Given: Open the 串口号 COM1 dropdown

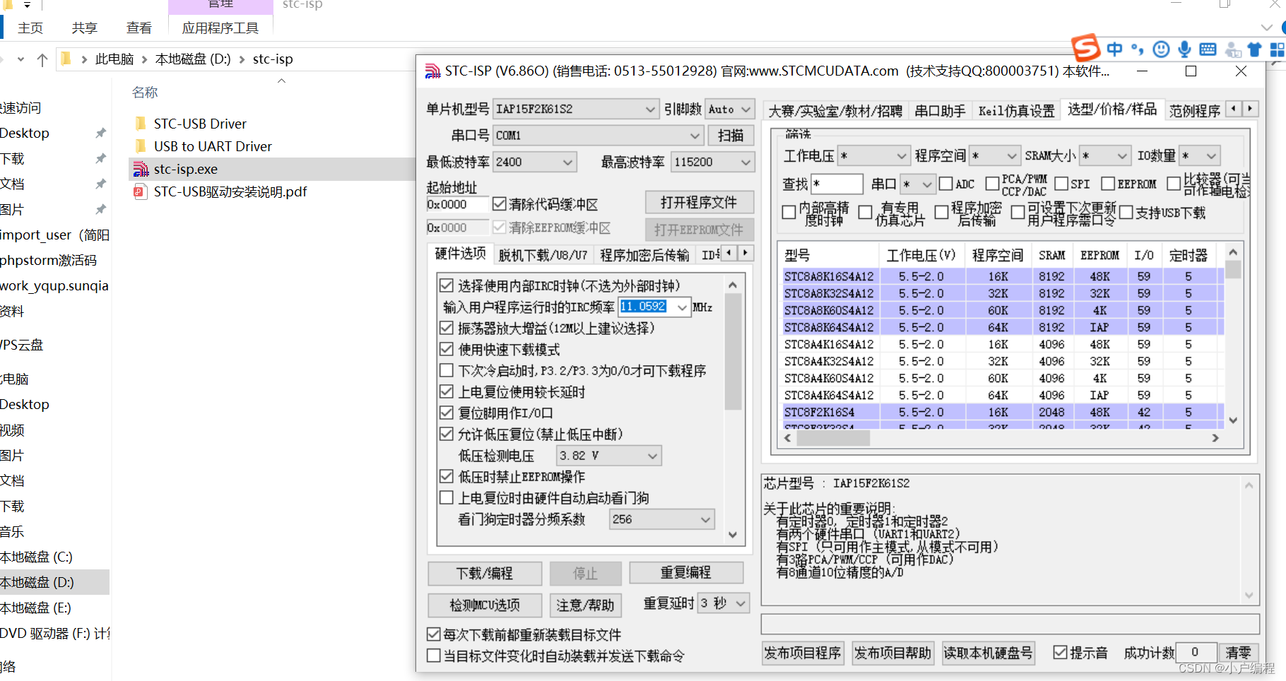Looking at the screenshot, I should tap(695, 135).
